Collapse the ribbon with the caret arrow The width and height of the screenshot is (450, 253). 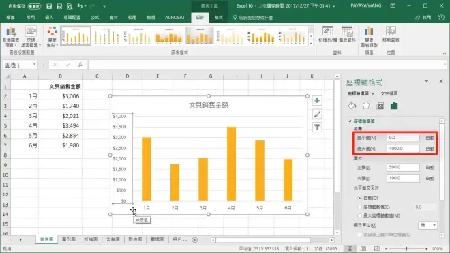(x=445, y=53)
